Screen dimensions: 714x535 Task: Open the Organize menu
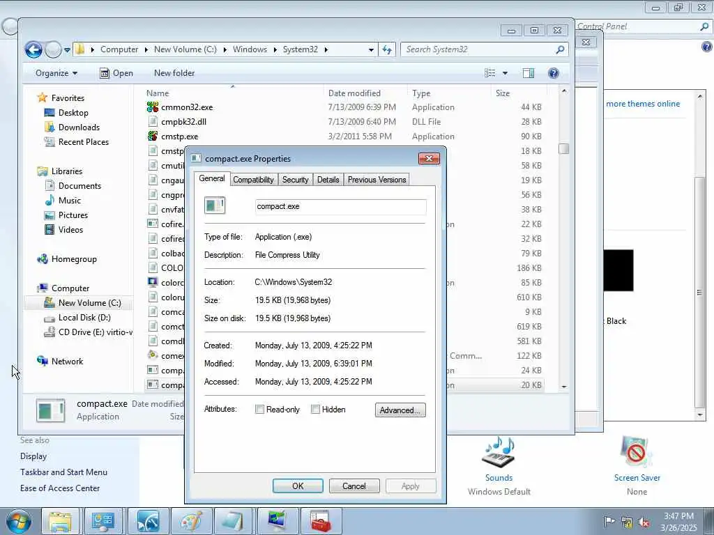[56, 73]
